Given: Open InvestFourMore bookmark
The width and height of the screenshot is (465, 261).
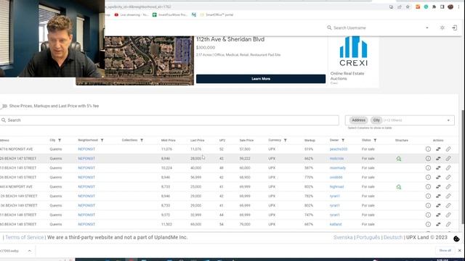Looking at the screenshot, I should pyautogui.click(x=170, y=14).
